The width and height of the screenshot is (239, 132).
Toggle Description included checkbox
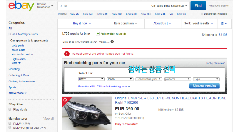click(202, 14)
